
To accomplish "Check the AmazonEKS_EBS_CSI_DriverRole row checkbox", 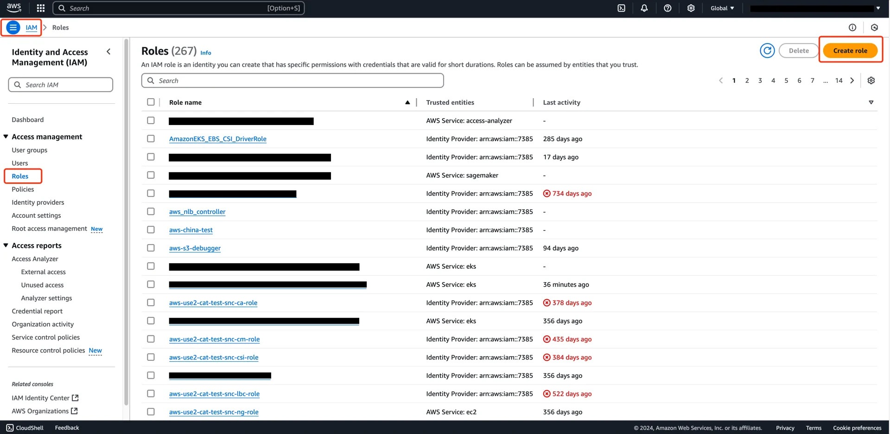I will [151, 138].
